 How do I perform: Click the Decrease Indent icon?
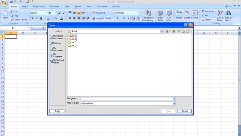click(84, 19)
